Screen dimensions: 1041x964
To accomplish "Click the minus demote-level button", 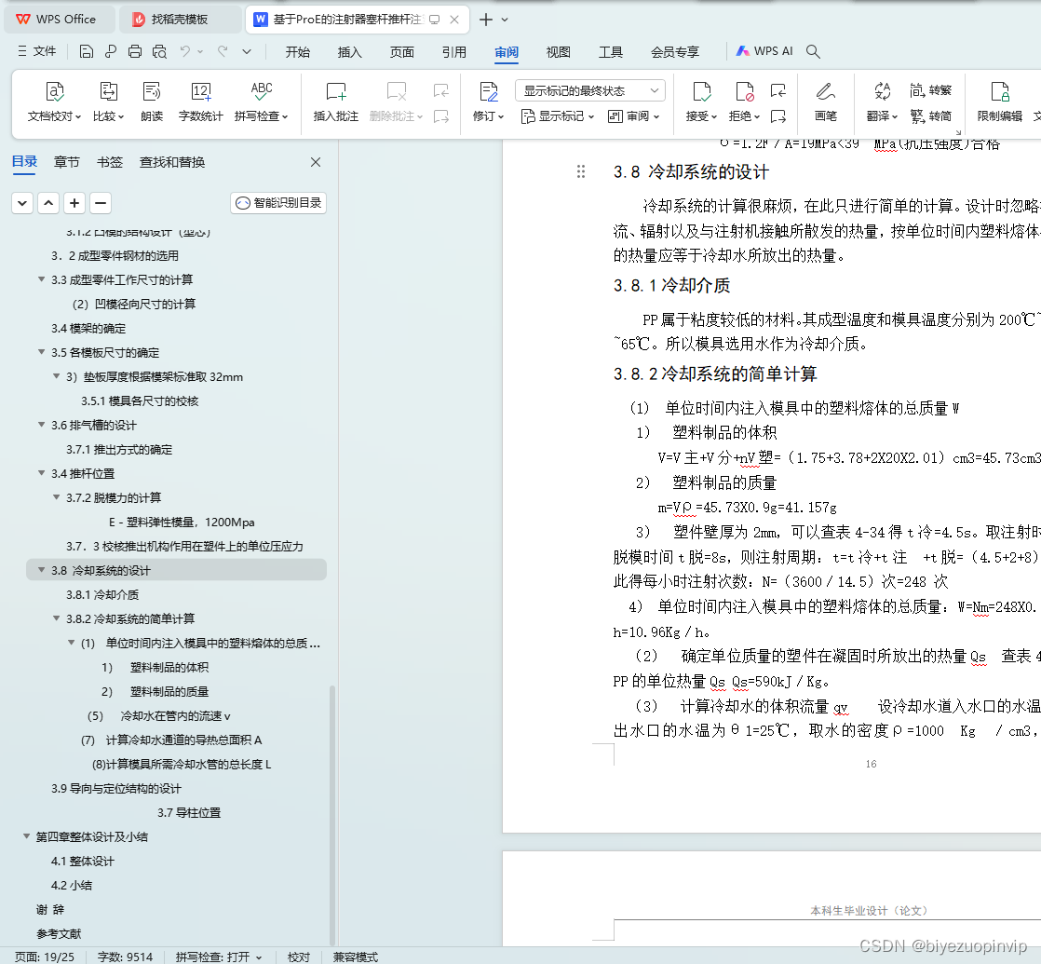I will pos(101,203).
